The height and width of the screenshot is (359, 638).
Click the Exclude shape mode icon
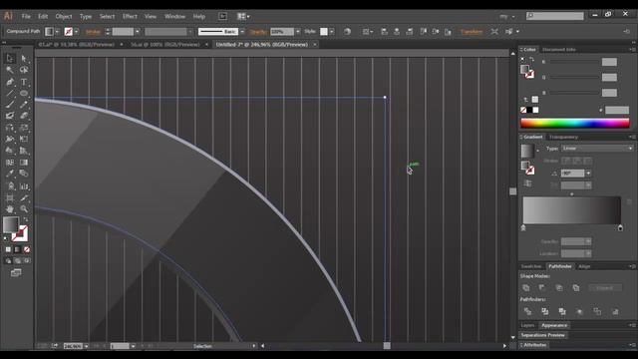pos(576,288)
